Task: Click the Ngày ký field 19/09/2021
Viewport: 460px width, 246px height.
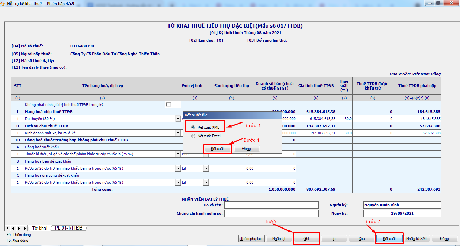Action: [402, 213]
